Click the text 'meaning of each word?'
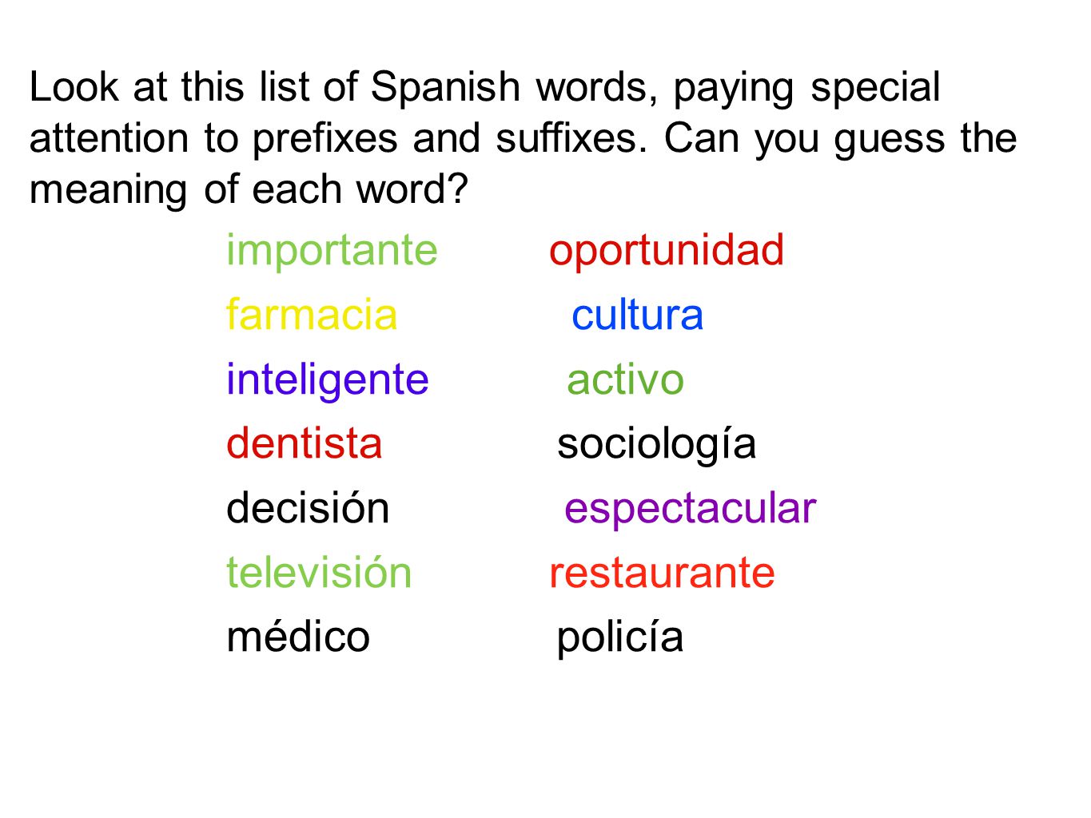1091x818 pixels. point(248,190)
